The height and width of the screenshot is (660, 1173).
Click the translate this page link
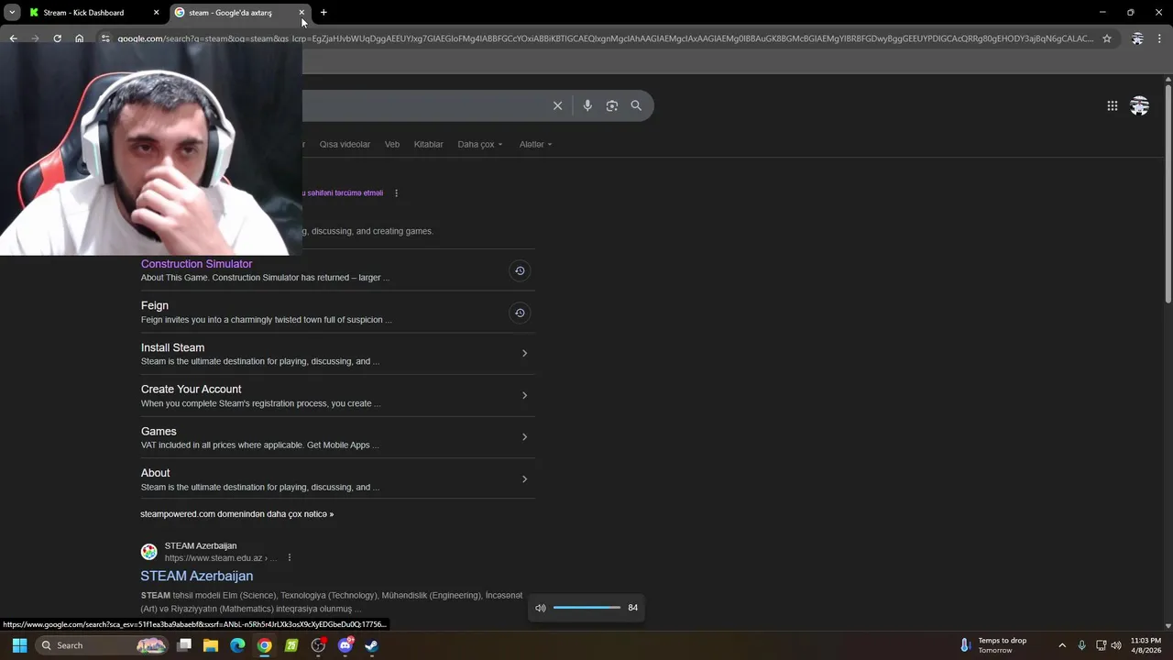[x=343, y=193]
